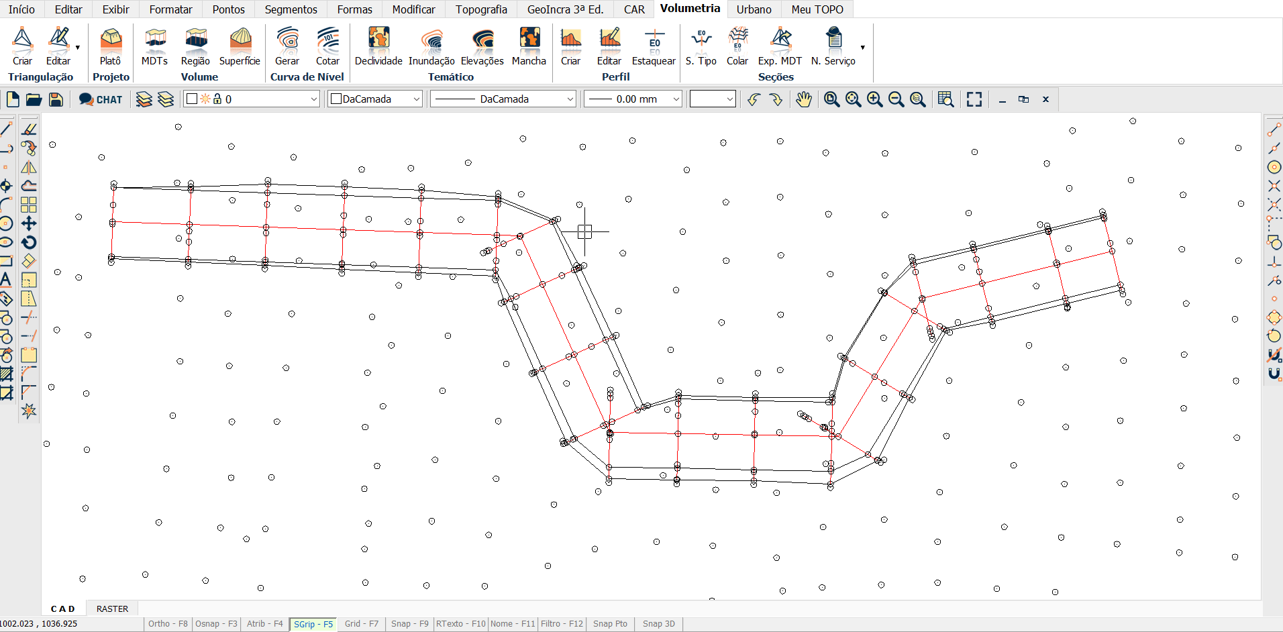Toggle Osnap - F3 in status bar
The image size is (1283, 632).
coord(216,624)
